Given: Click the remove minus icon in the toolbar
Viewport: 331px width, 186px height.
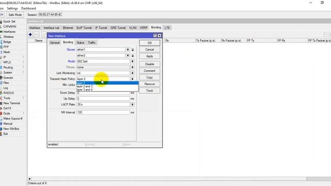Looking at the screenshot, I should click(37, 35).
